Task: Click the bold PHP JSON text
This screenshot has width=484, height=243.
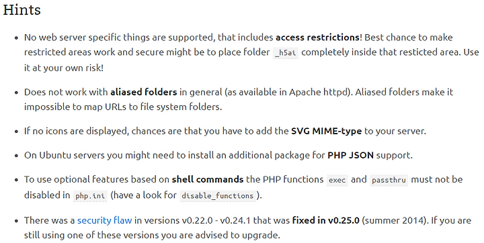Action: [x=350, y=155]
